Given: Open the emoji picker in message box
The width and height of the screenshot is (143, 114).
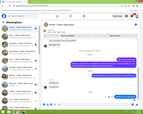Looking at the screenshot, I should click(x=132, y=105).
